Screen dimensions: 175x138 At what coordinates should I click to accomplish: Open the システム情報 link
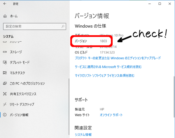point(83,135)
